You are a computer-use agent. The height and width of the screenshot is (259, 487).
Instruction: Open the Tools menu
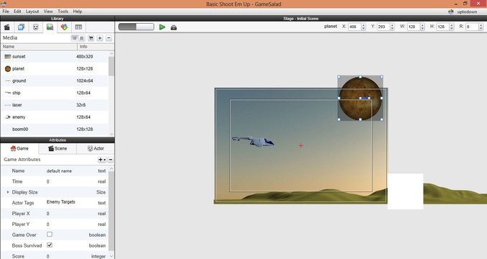(x=63, y=12)
